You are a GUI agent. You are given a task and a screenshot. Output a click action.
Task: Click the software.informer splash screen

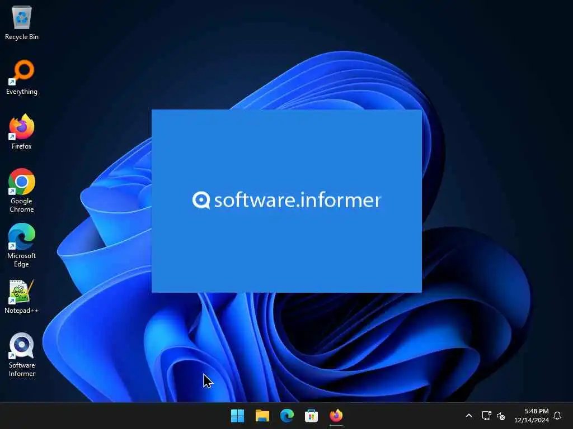[x=286, y=201]
